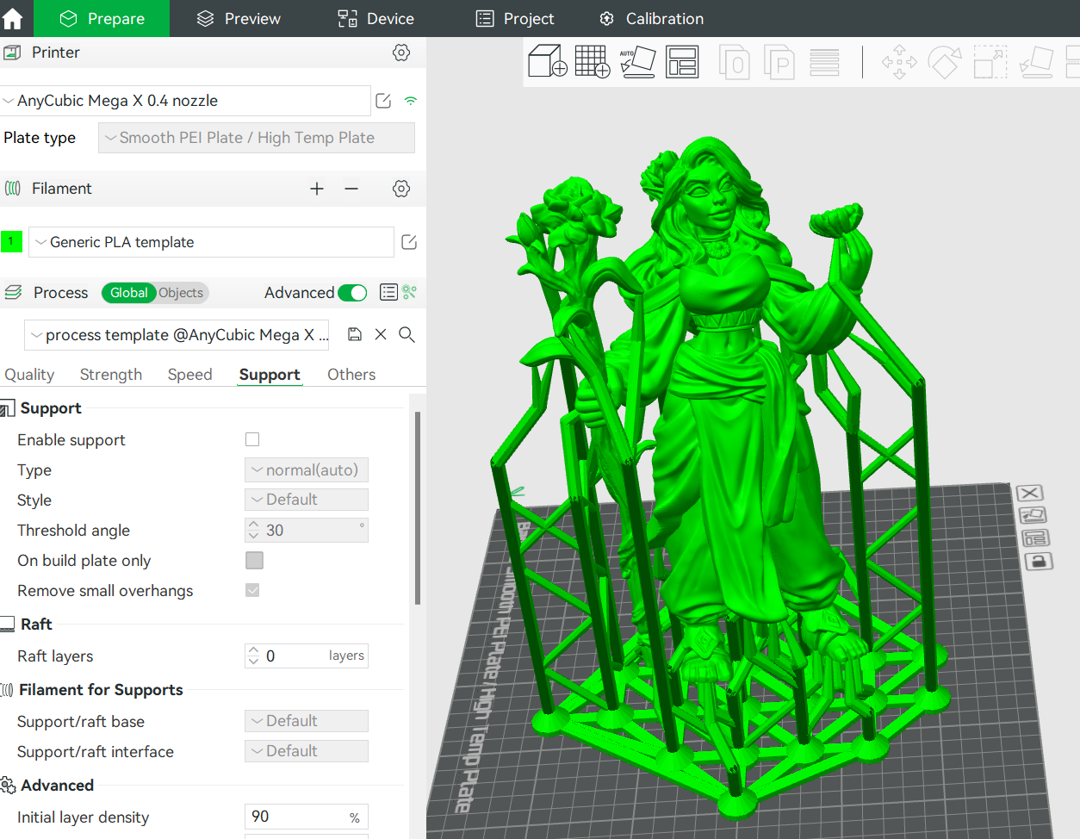Switch to the Preview tab
The height and width of the screenshot is (839, 1080).
coord(239,18)
